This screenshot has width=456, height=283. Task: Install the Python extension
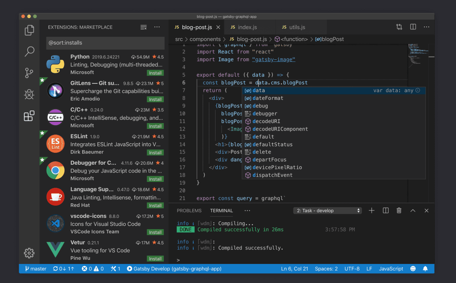coord(155,73)
